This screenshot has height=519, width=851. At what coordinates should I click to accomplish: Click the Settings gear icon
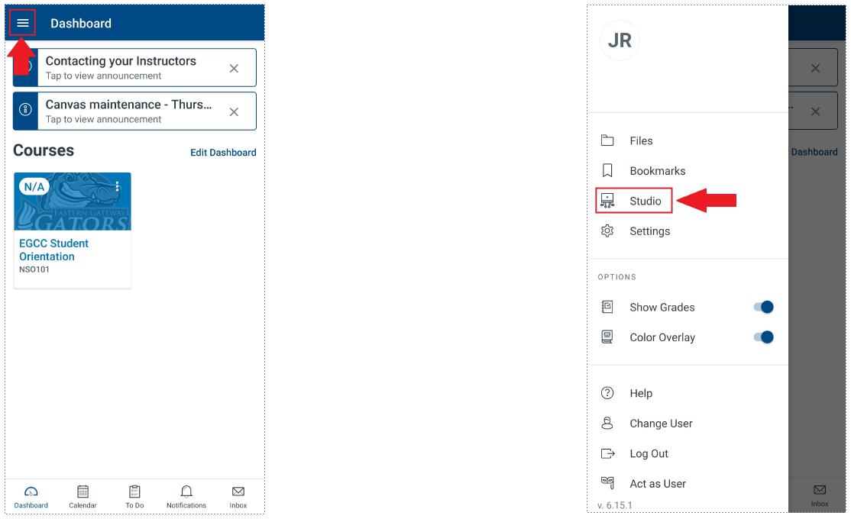click(608, 231)
